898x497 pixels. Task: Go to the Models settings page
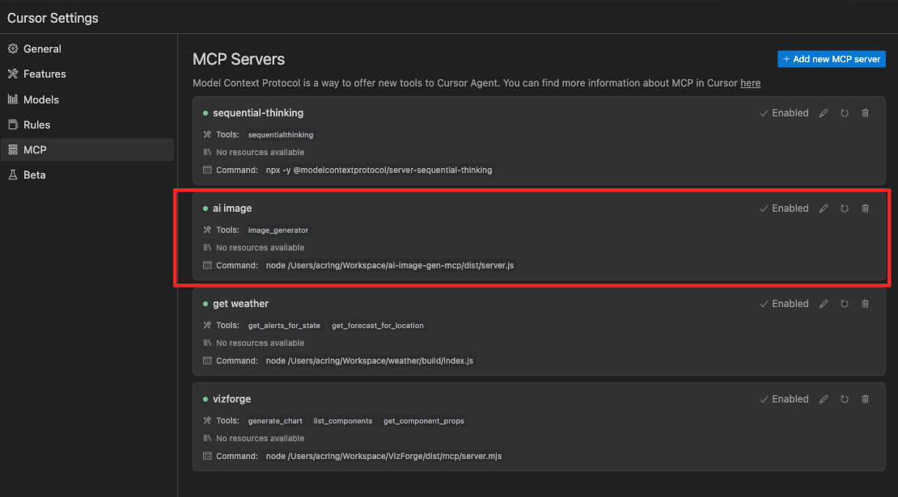[40, 99]
